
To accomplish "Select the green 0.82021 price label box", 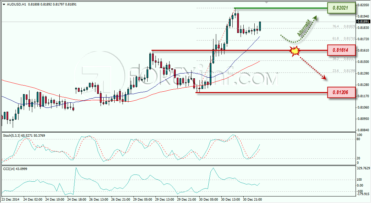I will coord(341,8).
